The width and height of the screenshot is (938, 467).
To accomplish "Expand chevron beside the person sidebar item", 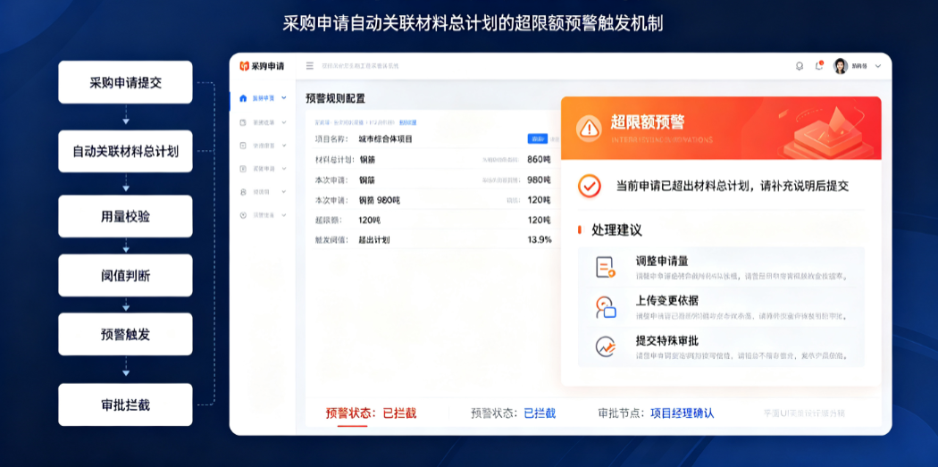I will click(283, 192).
